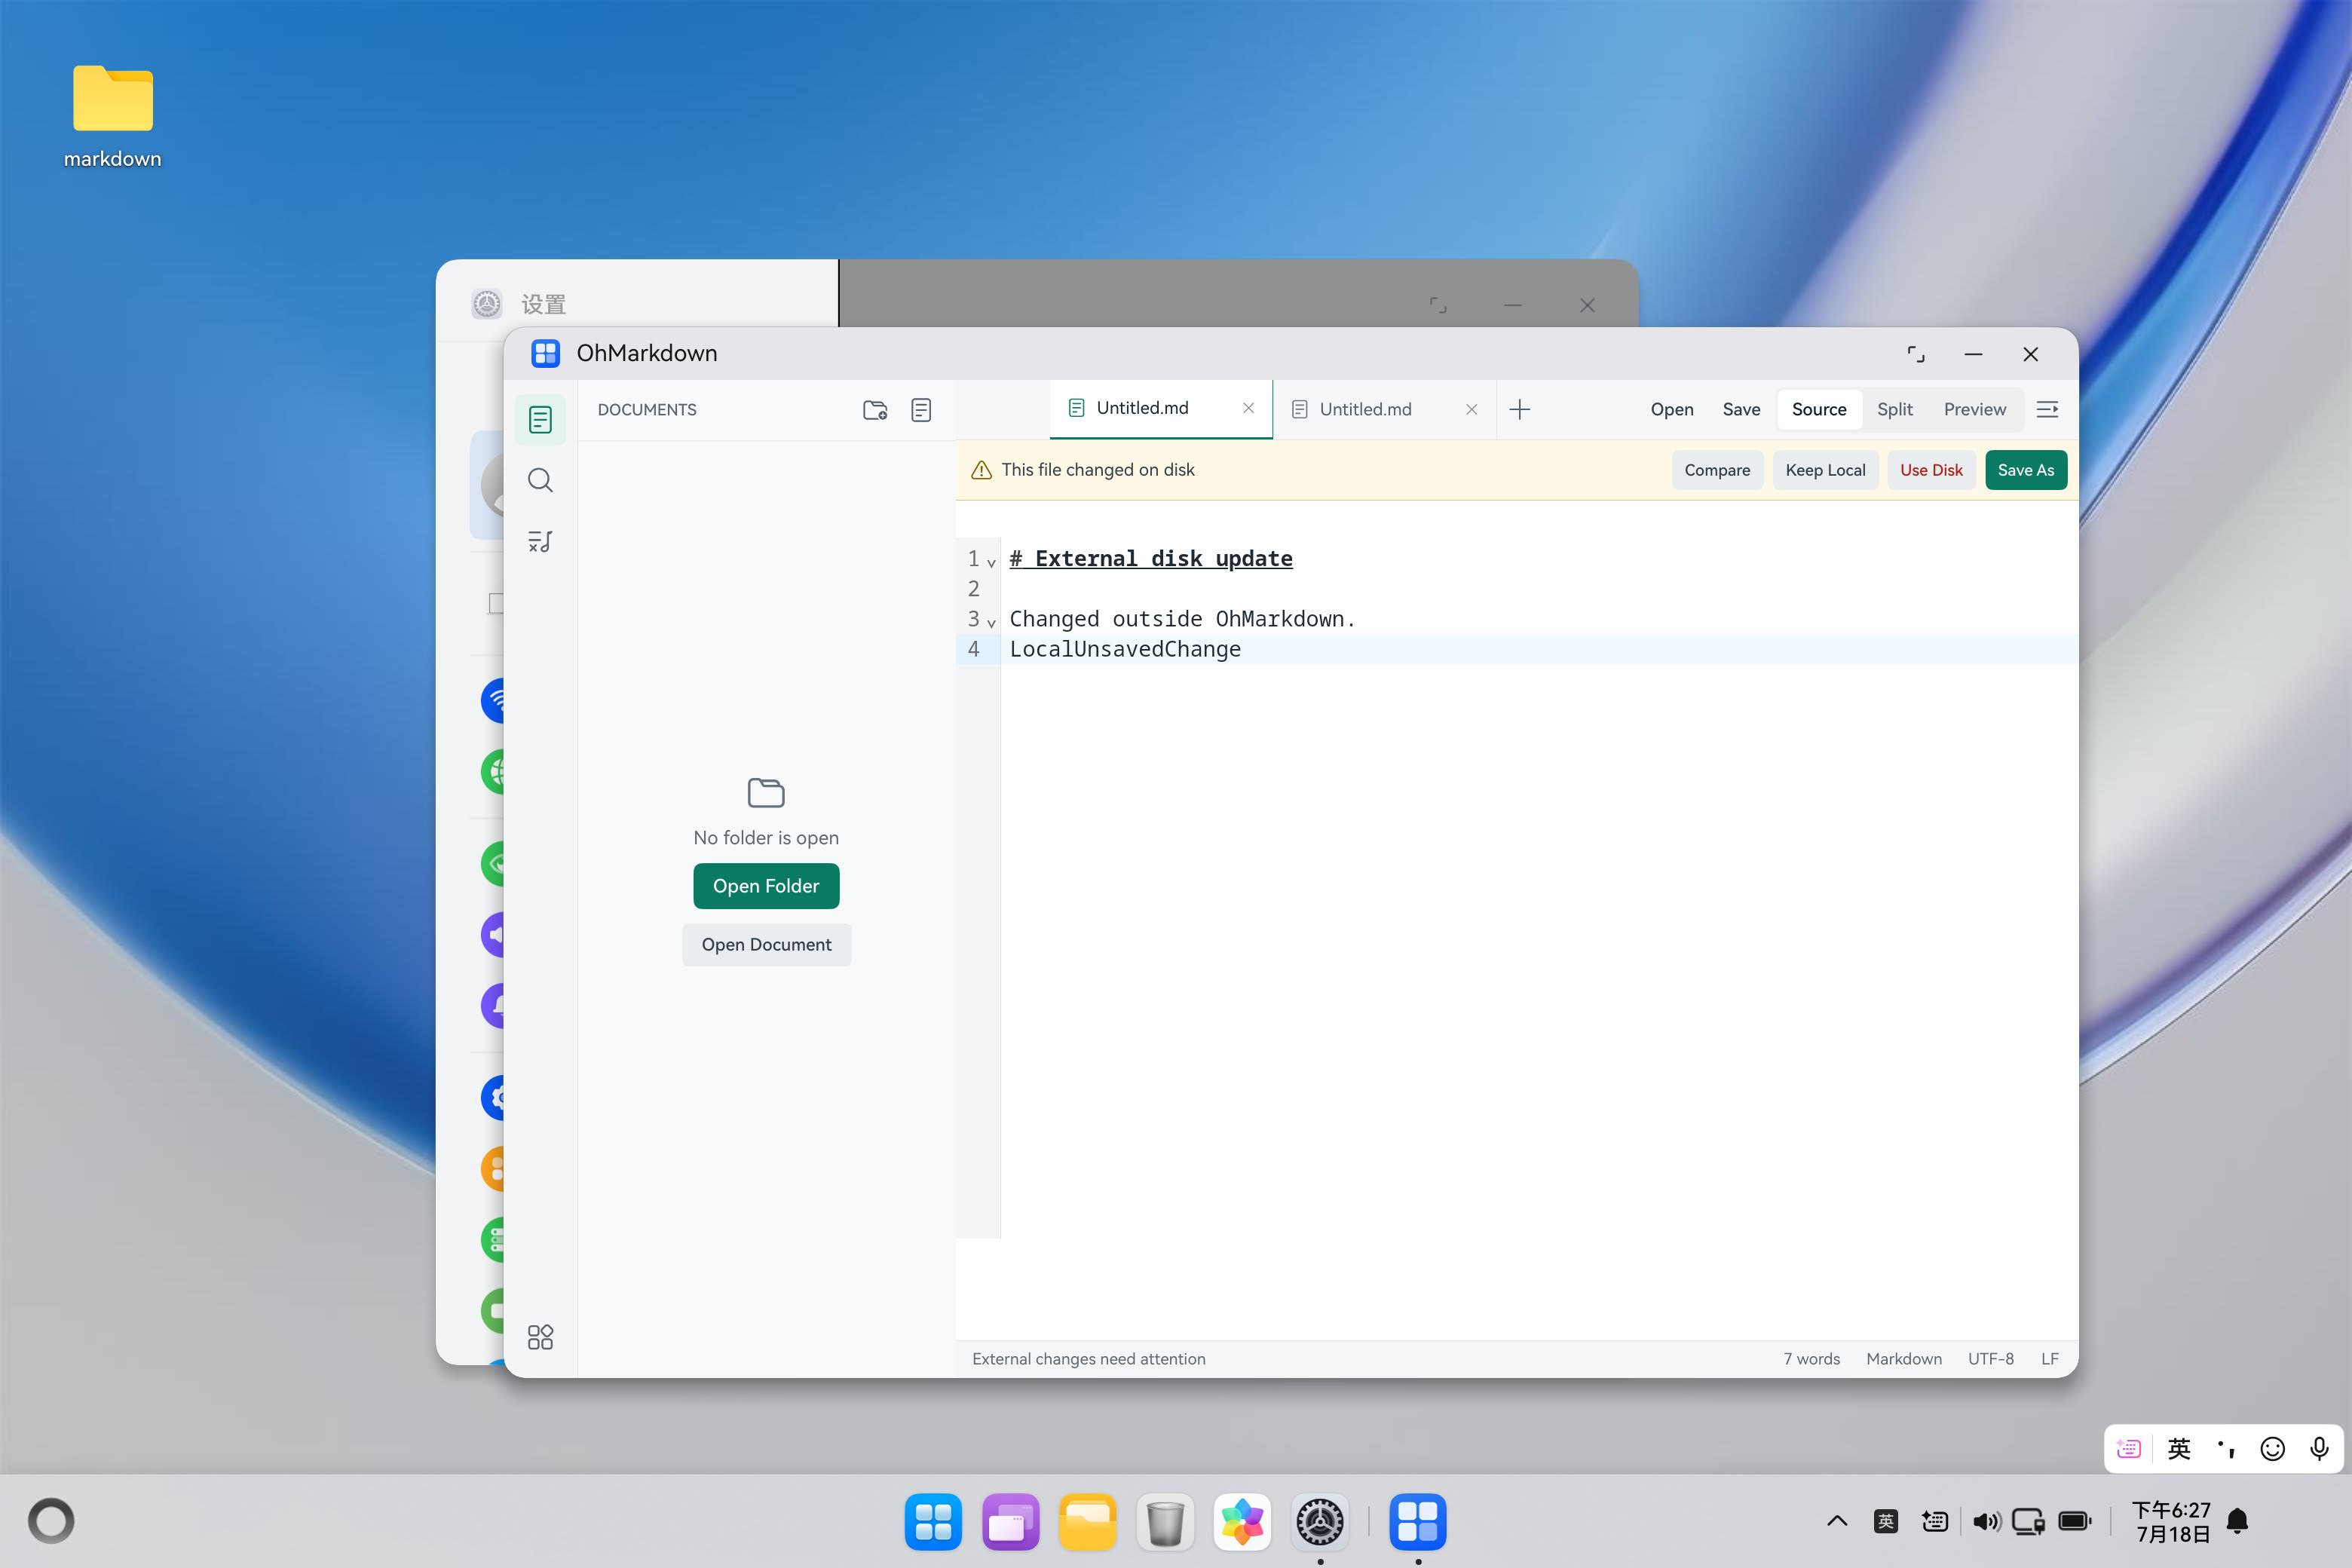
Task: Click the new document icon in the DOCUMENTS header
Action: pos(921,410)
